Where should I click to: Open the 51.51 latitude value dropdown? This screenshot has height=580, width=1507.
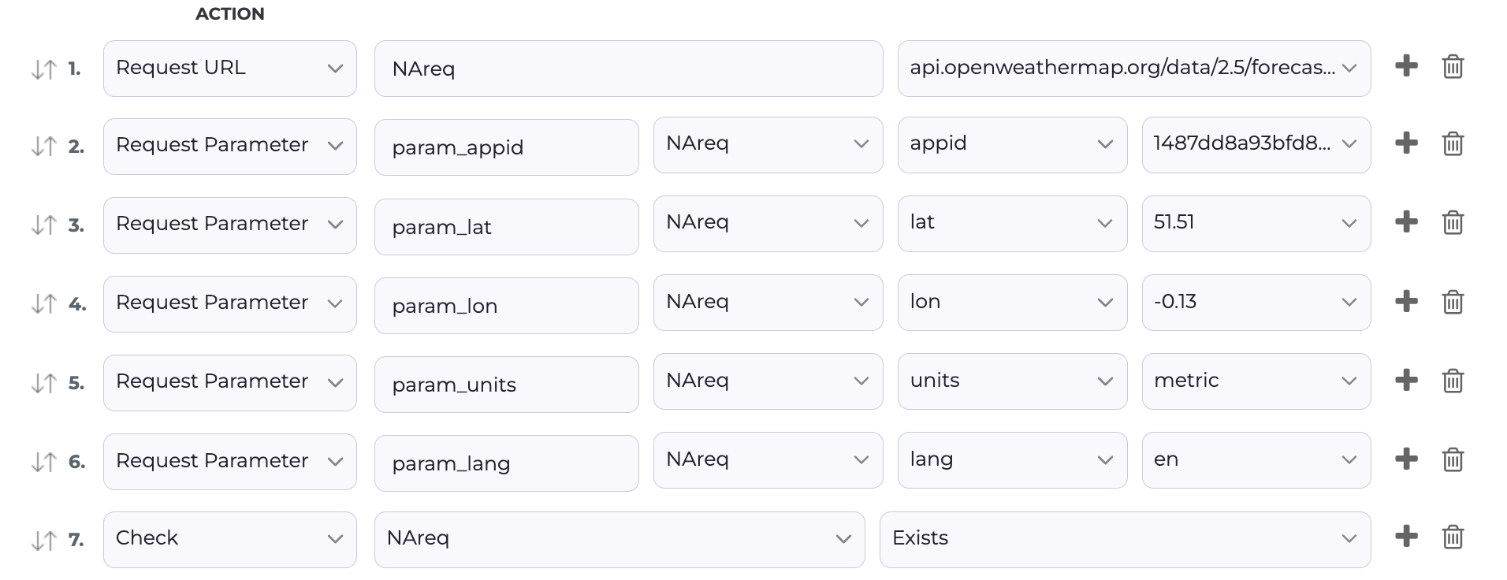pos(1256,223)
